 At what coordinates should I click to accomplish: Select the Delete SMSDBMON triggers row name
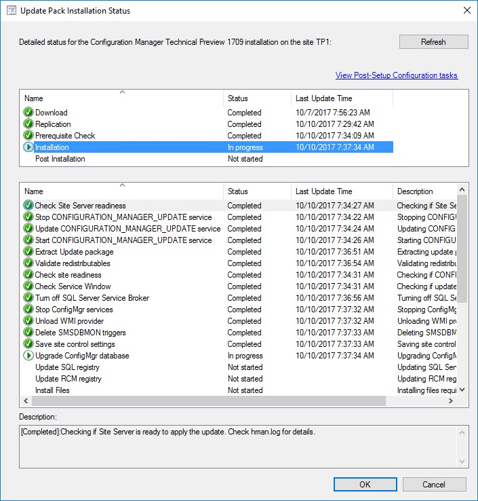81,333
